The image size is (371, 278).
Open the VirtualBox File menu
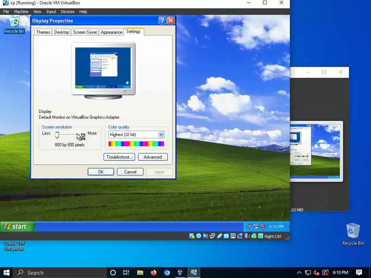(x=6, y=12)
